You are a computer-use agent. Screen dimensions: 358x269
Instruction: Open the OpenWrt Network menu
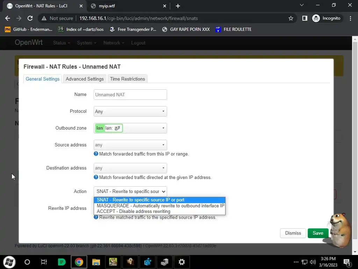pos(114,43)
